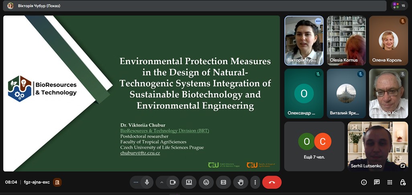Expand video settings chevron beside camera
Image resolution: width=412 pixels, height=195 pixels.
click(x=162, y=182)
